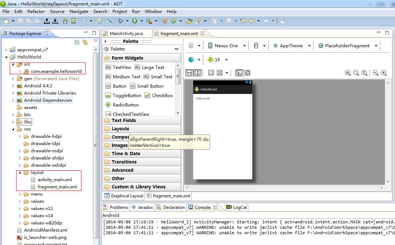The width and height of the screenshot is (395, 245).
Task: Click the layout canvas vertical scrollbar
Action: [388, 132]
